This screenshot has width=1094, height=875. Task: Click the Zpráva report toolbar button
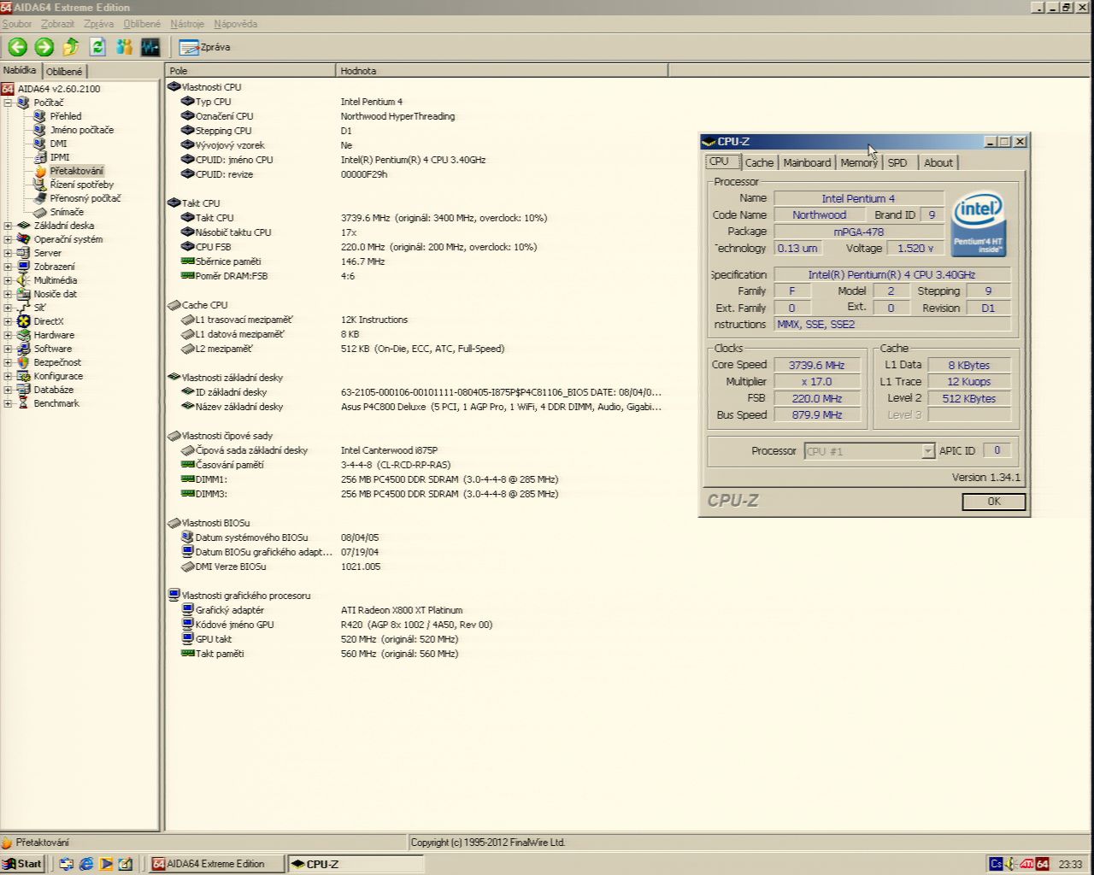pos(205,47)
